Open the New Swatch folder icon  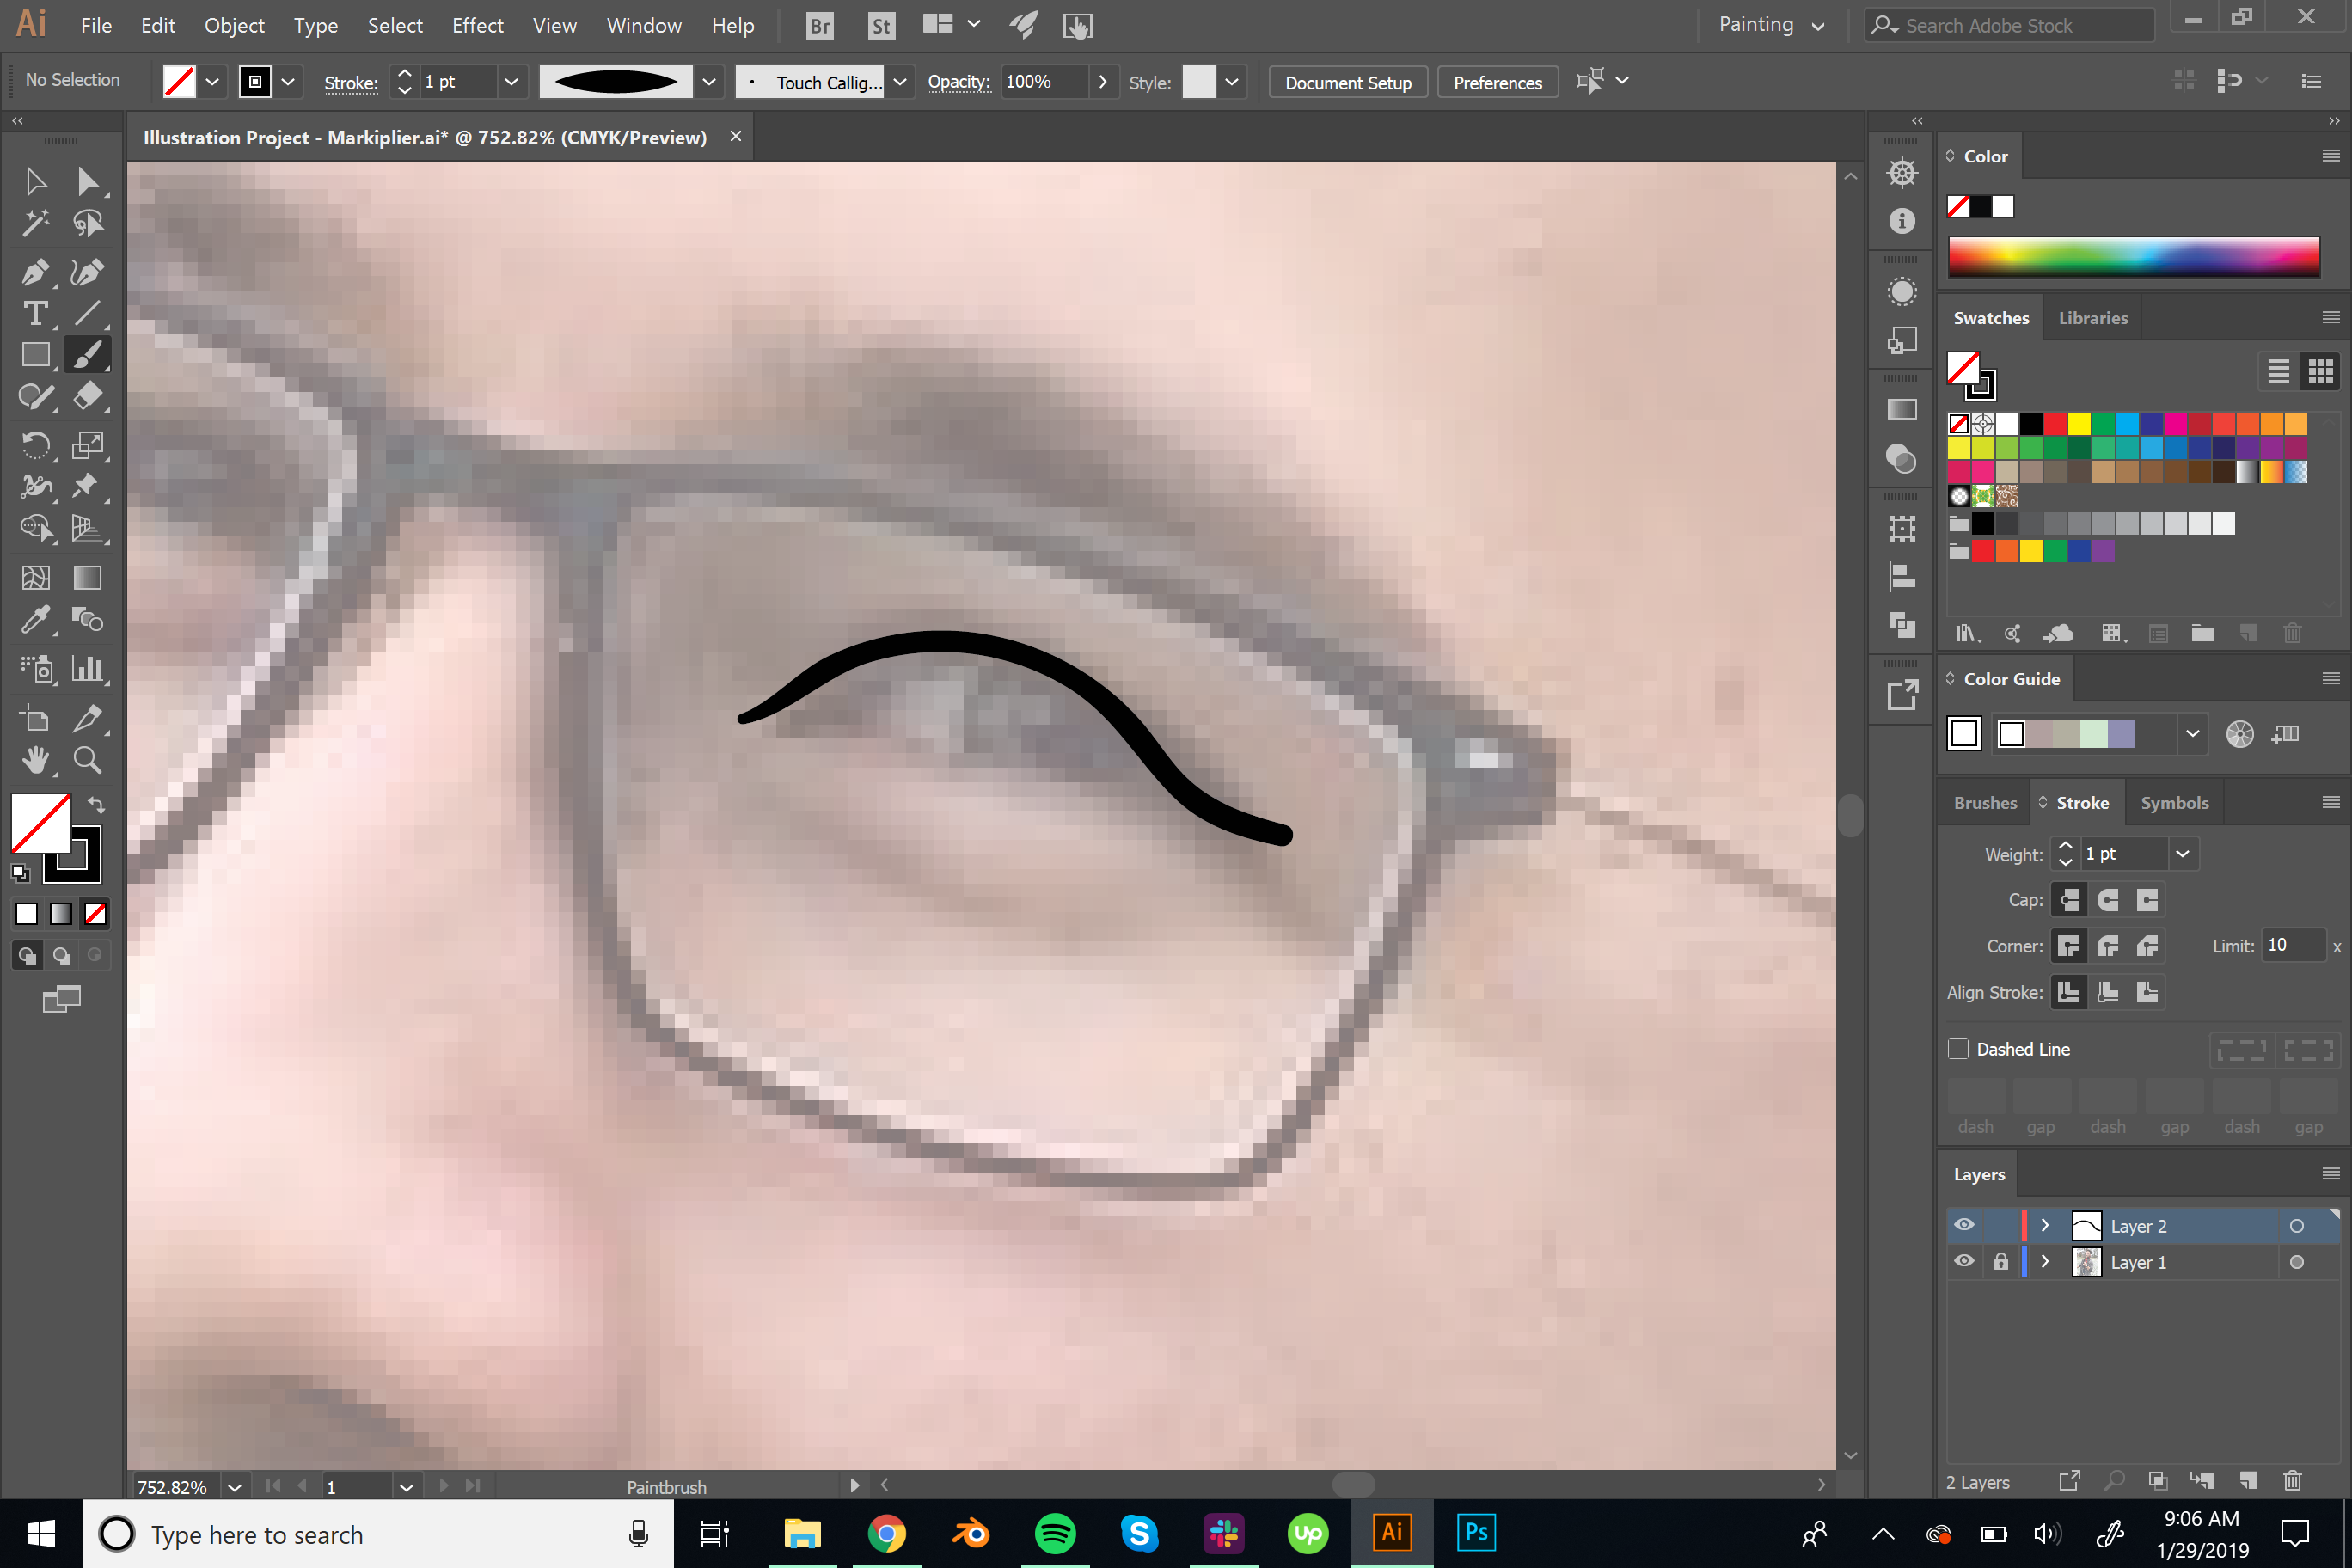2203,633
